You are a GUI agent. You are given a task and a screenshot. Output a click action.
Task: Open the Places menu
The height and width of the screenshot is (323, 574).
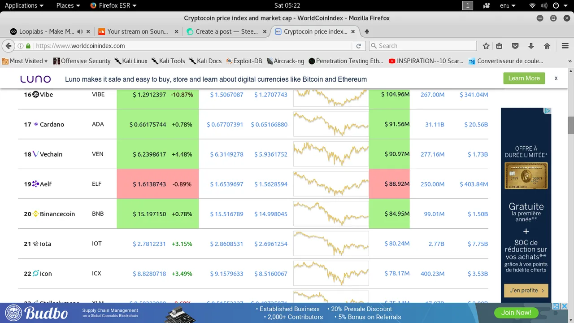point(68,5)
